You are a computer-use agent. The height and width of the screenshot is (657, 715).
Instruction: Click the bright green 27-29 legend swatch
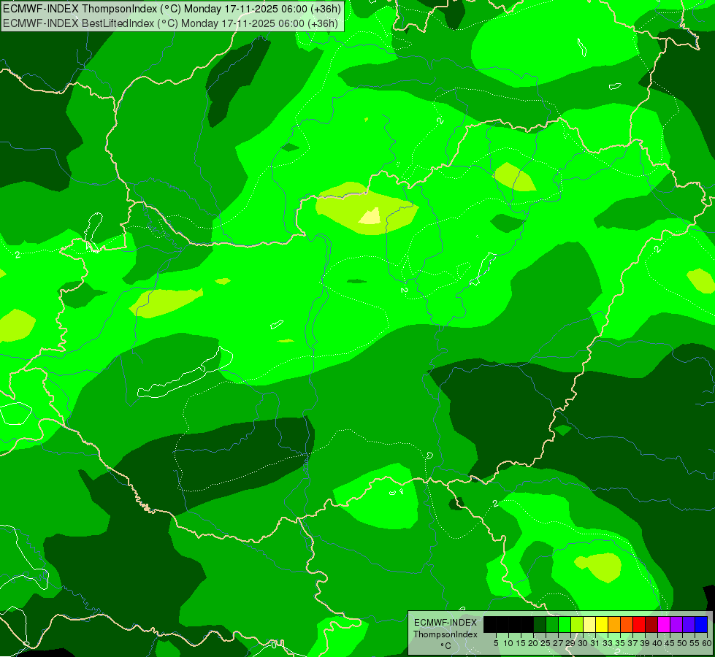pyautogui.click(x=564, y=625)
